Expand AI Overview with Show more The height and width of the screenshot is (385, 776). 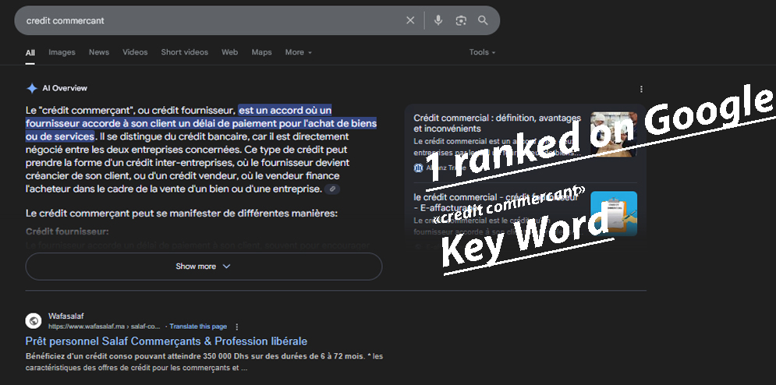click(x=204, y=267)
